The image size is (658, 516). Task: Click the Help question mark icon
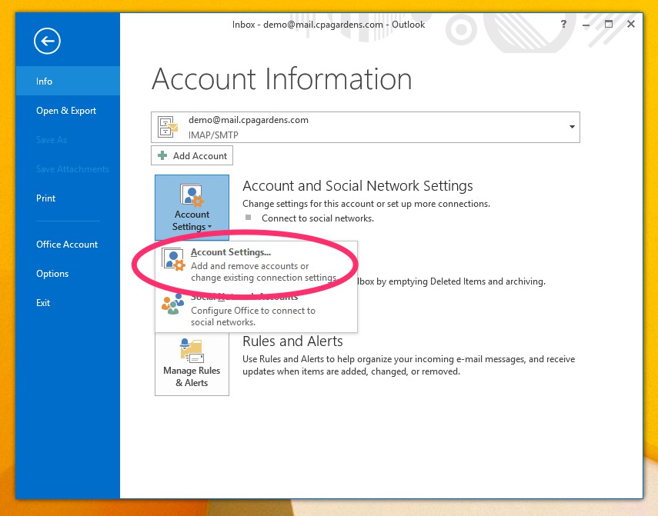click(563, 24)
